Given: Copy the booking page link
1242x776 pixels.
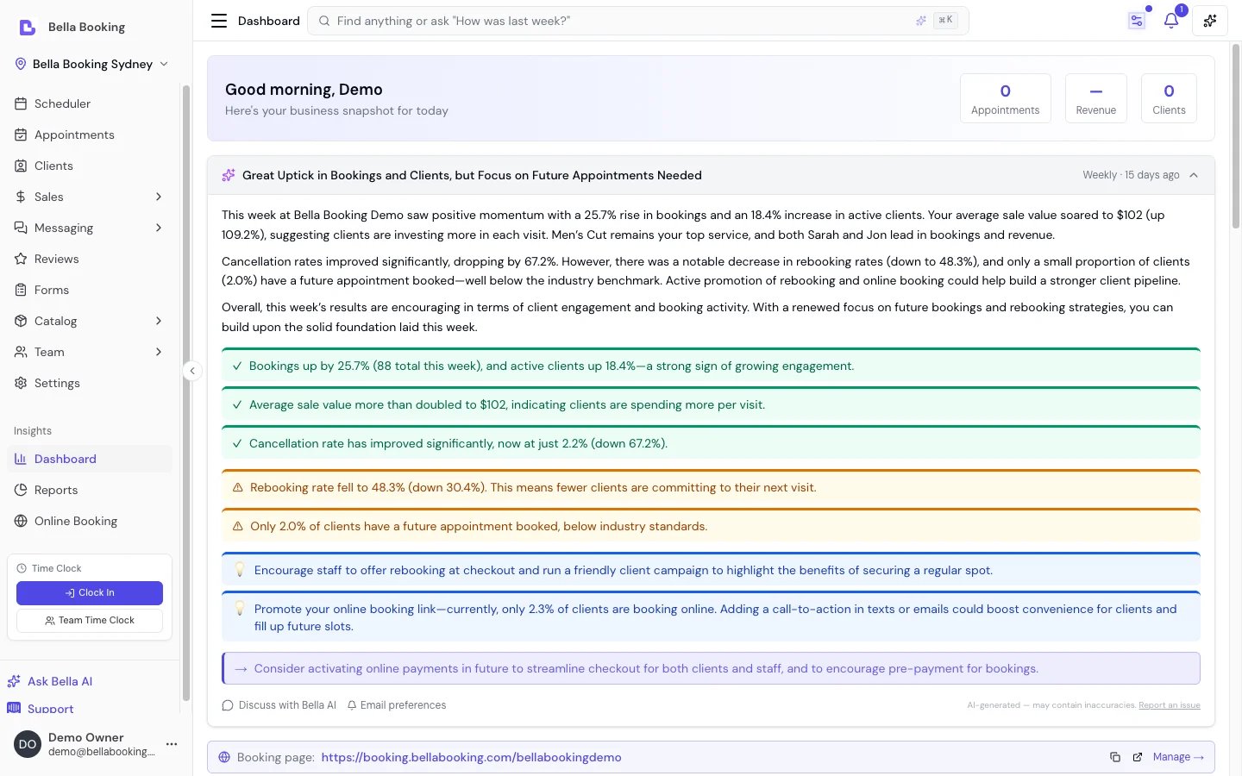Looking at the screenshot, I should [1114, 757].
